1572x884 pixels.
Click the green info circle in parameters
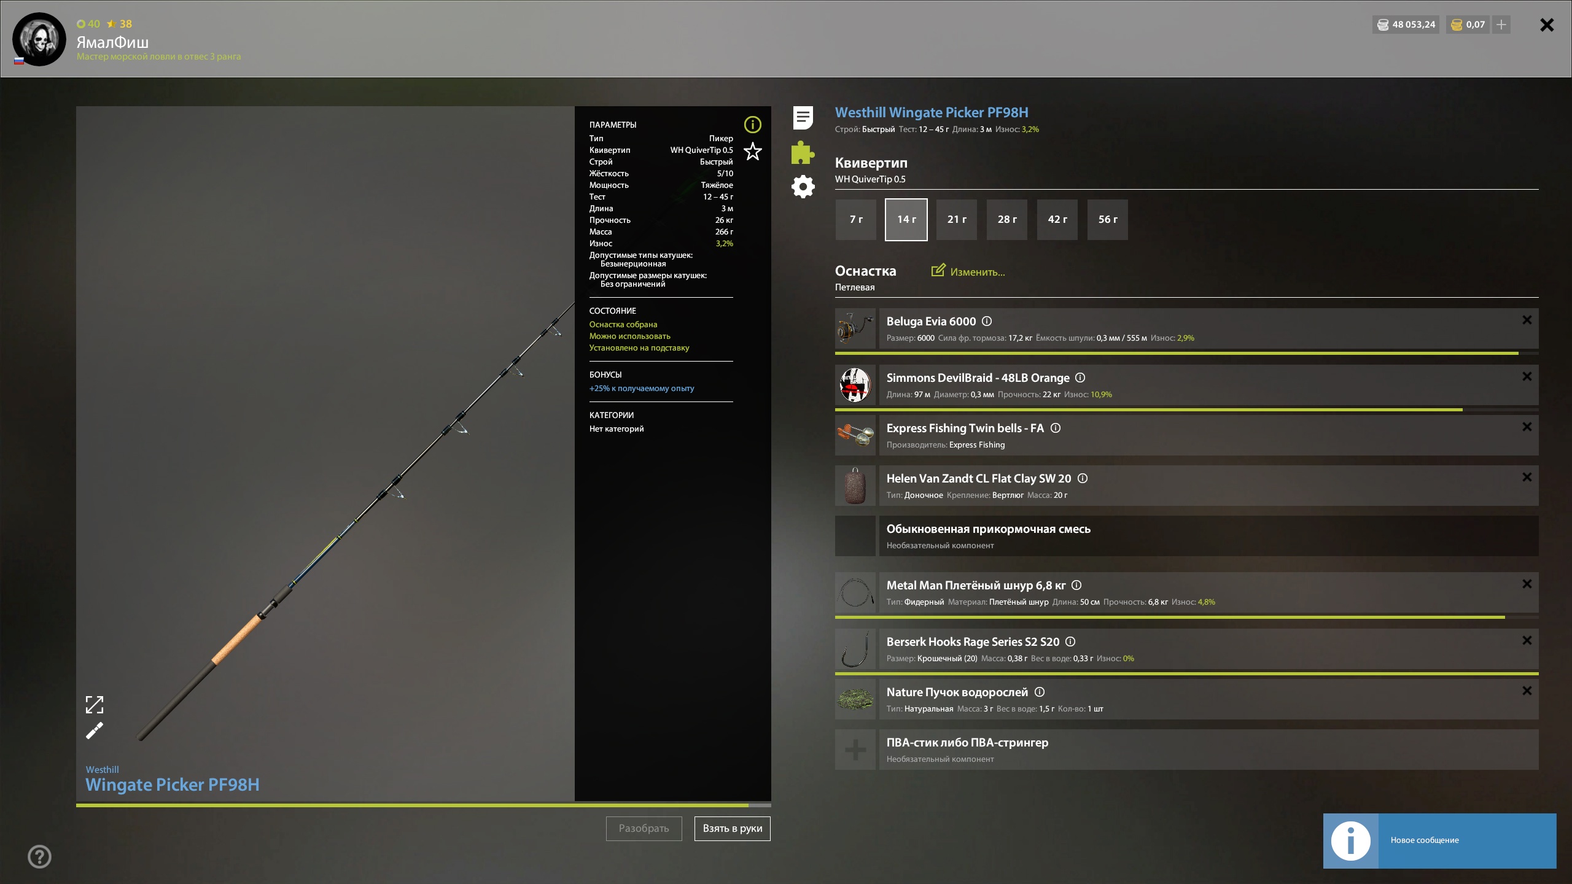(x=752, y=125)
